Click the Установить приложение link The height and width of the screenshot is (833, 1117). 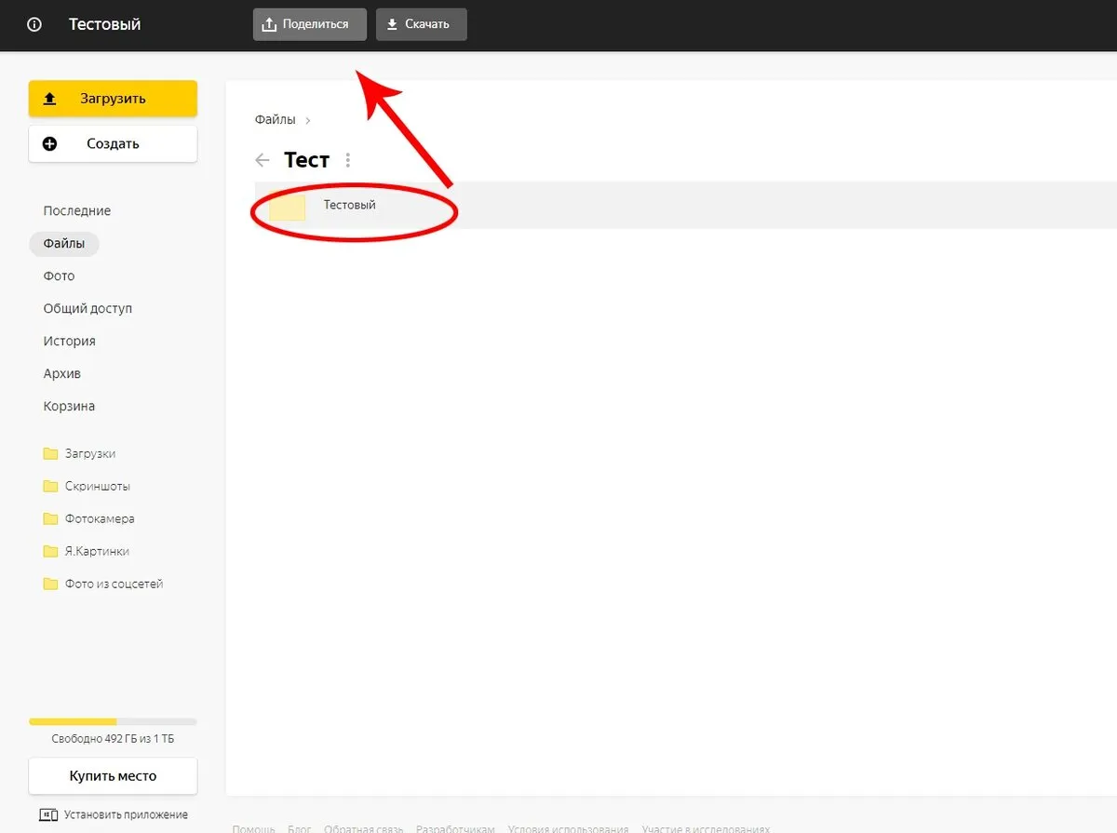click(114, 815)
